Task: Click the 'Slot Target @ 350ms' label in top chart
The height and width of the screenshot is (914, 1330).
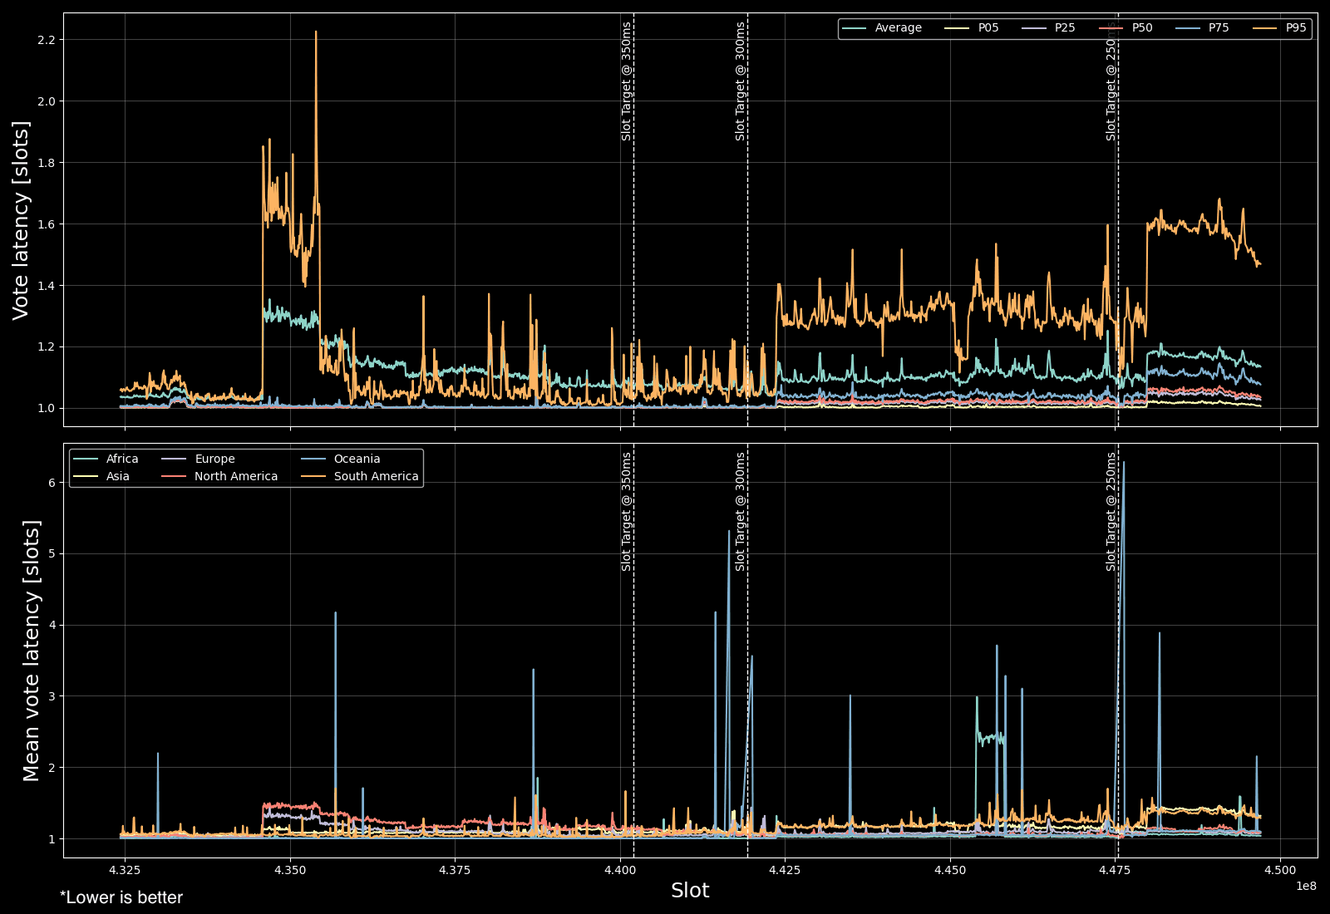Action: [x=627, y=81]
